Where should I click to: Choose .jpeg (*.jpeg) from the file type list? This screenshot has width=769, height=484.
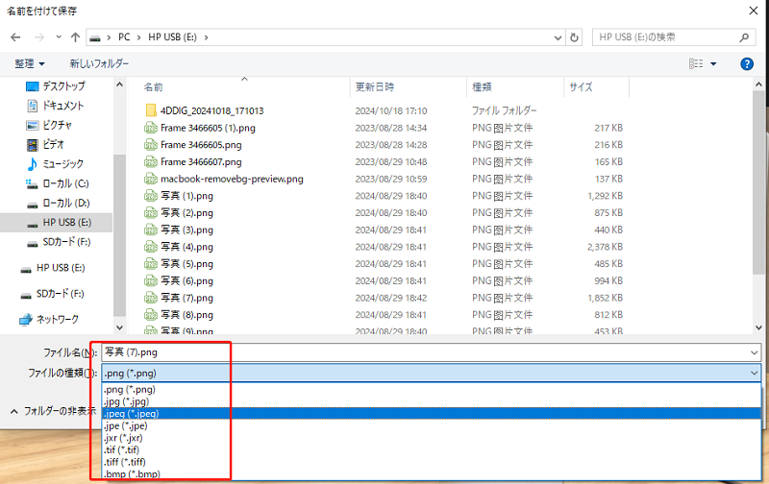tap(131, 413)
